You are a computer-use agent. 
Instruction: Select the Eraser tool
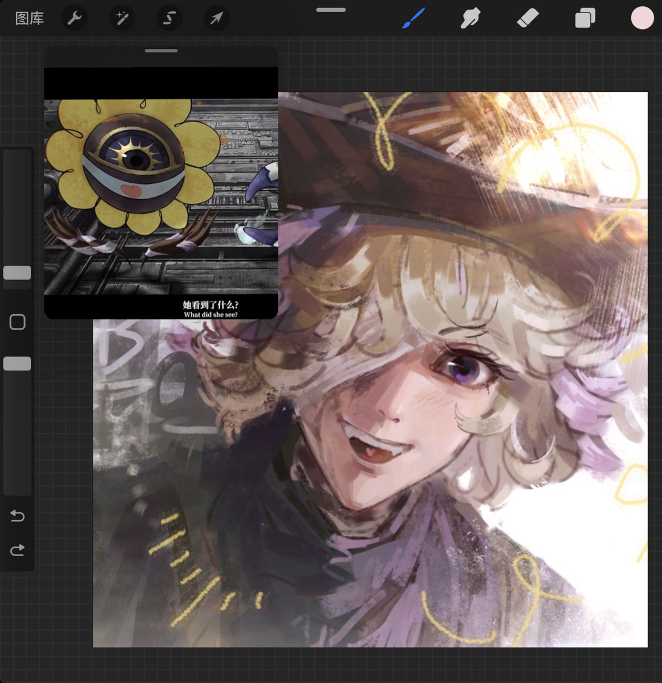coord(528,18)
